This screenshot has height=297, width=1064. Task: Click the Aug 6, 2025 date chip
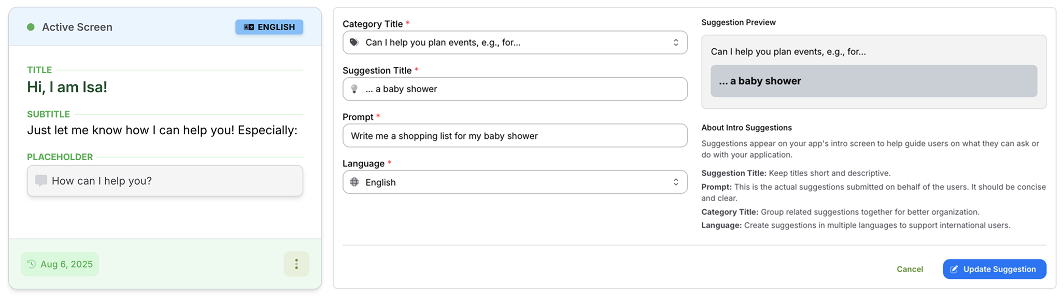click(60, 264)
